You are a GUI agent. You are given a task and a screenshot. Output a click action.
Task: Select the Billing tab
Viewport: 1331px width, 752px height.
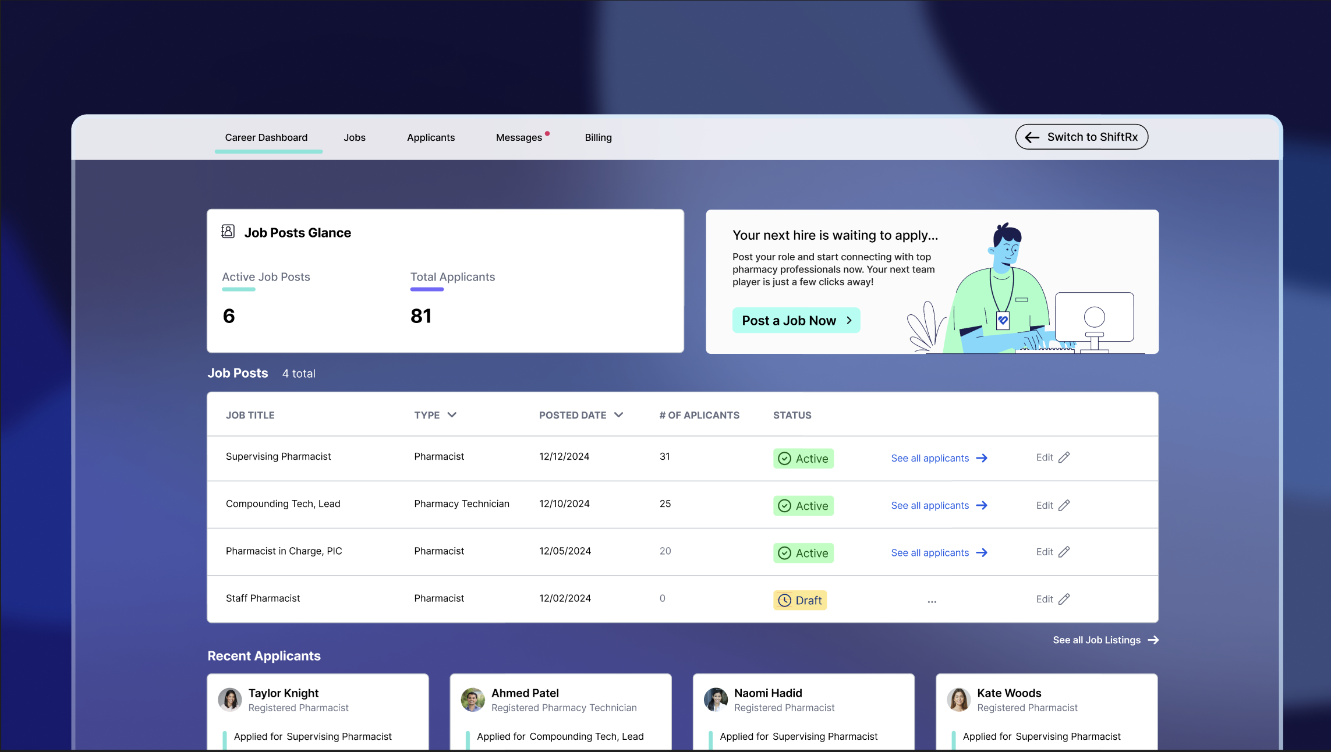coord(598,137)
